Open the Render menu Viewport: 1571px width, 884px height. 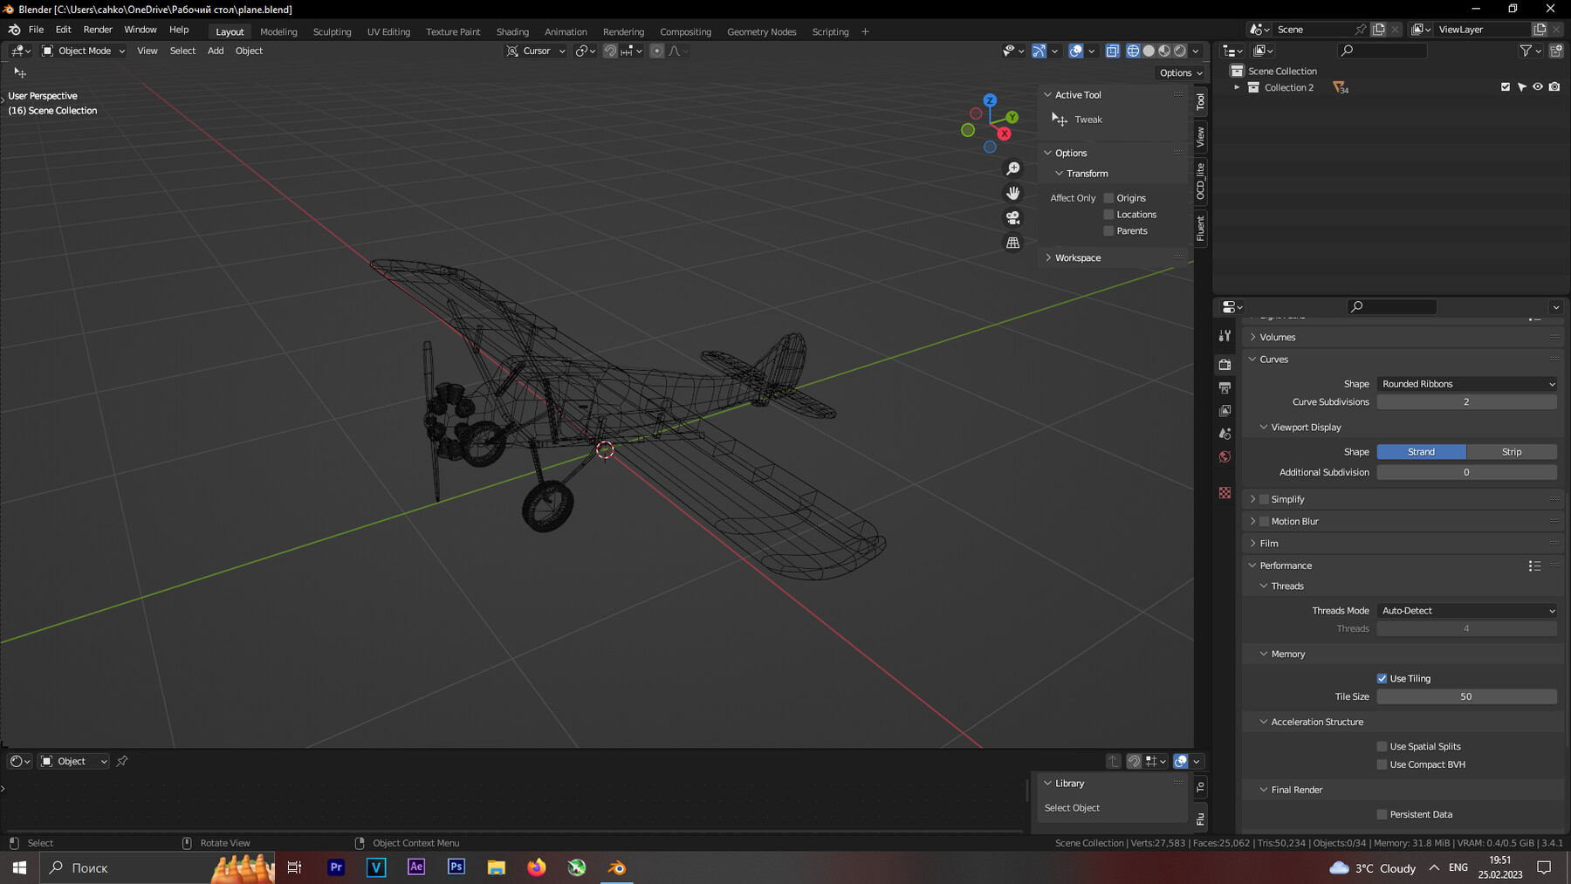98,29
